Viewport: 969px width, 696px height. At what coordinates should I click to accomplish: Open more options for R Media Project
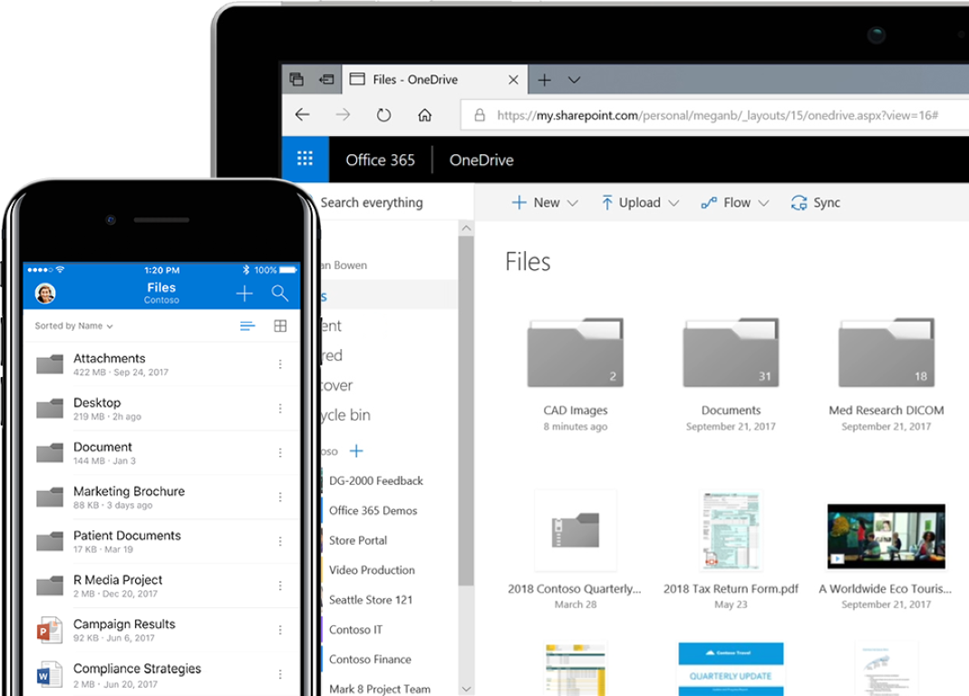click(280, 585)
